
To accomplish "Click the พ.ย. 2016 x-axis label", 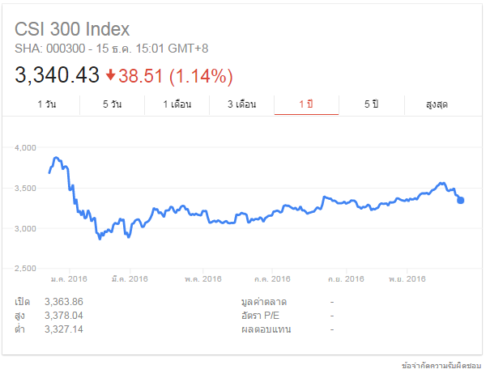I will tap(407, 279).
